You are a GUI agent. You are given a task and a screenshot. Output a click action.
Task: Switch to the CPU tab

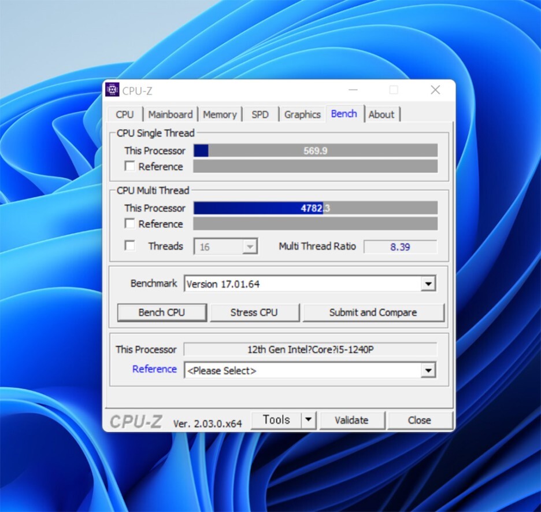tap(125, 115)
